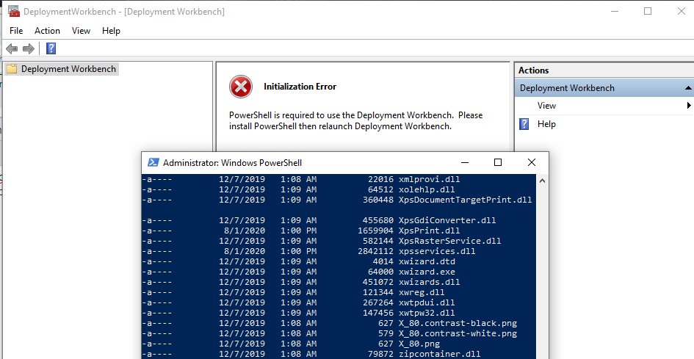Viewport: 694px width, 359px height.
Task: Click XpsPrint.dll in PowerShell listing
Action: click(430, 231)
